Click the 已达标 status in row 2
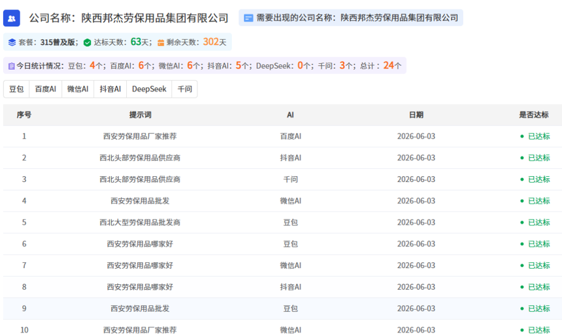The width and height of the screenshot is (562, 334). [535, 158]
